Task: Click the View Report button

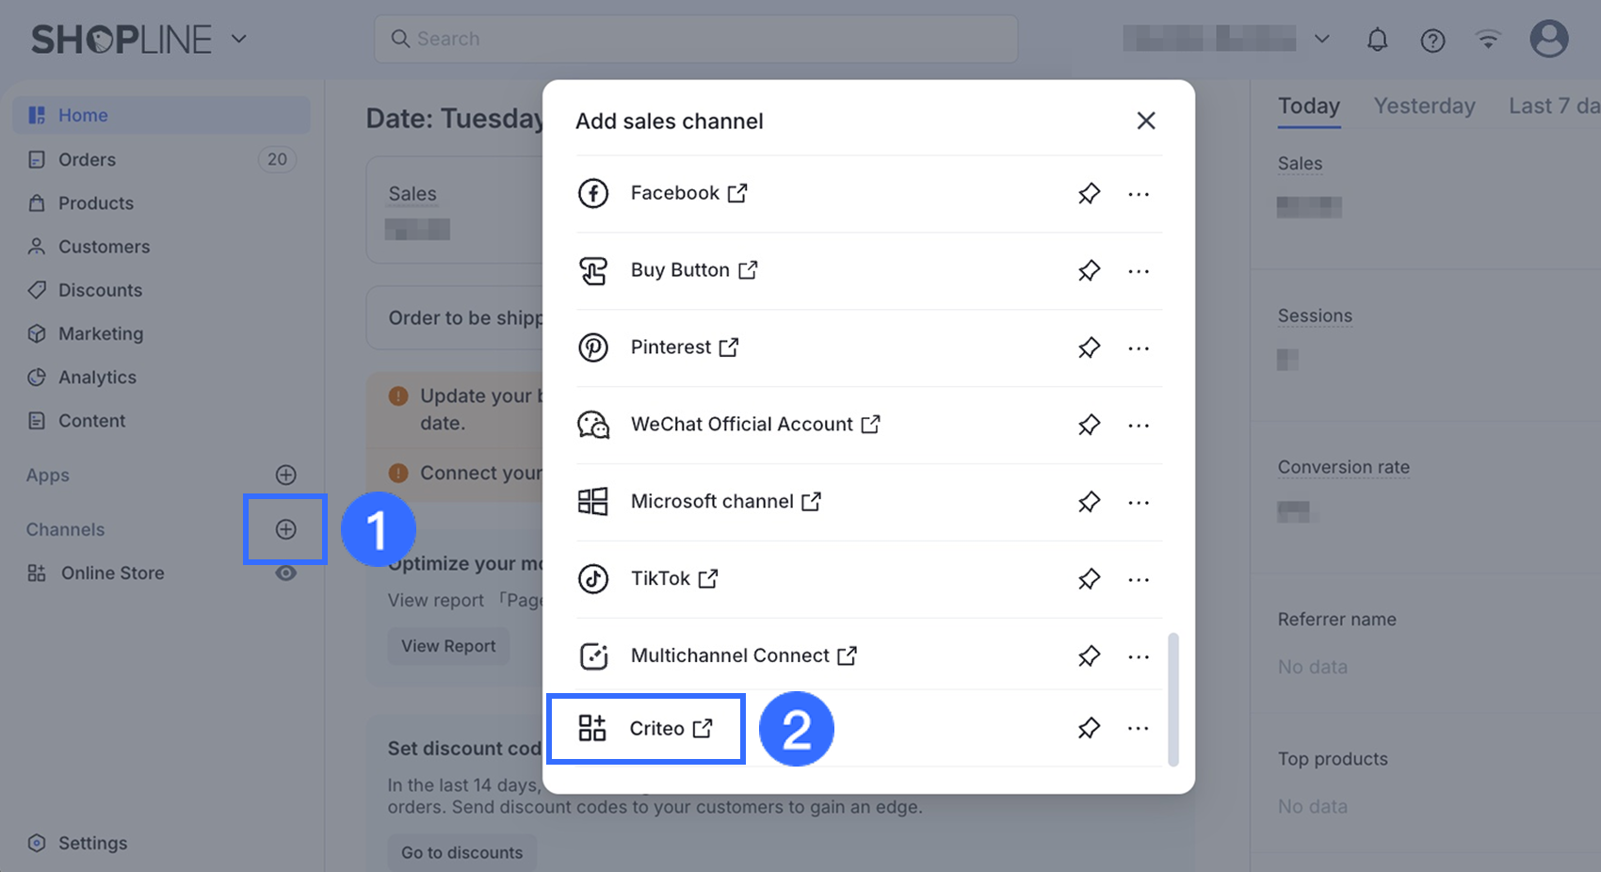Action: [448, 646]
